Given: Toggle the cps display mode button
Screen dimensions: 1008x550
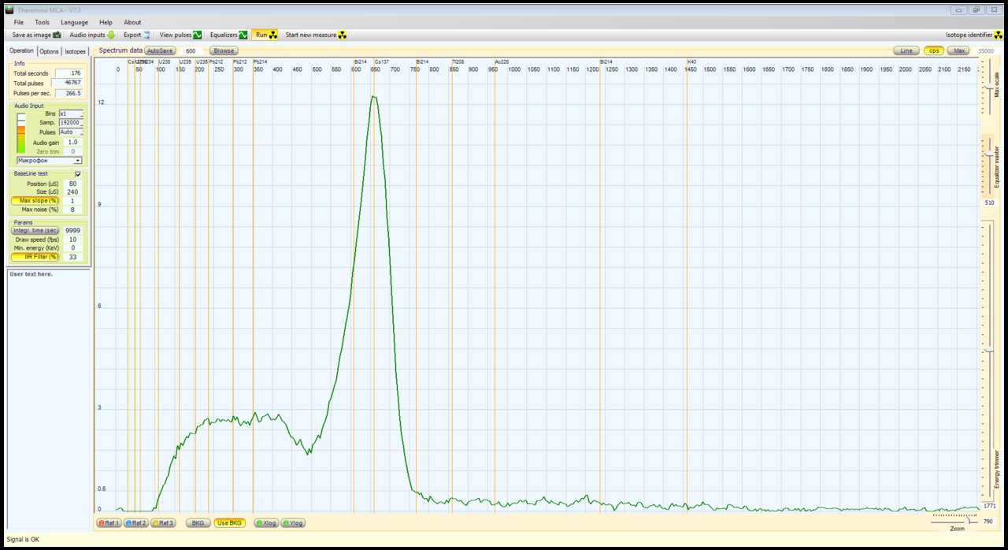Looking at the screenshot, I should [x=934, y=50].
